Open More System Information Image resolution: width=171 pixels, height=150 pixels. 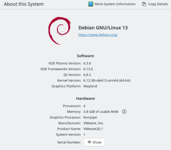pyautogui.click(x=112, y=4)
